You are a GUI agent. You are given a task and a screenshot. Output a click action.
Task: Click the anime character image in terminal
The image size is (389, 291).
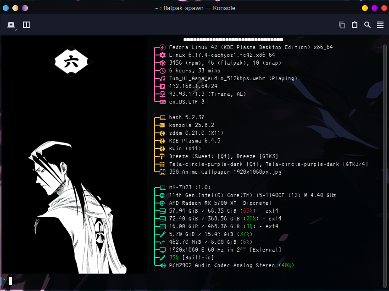point(78,207)
